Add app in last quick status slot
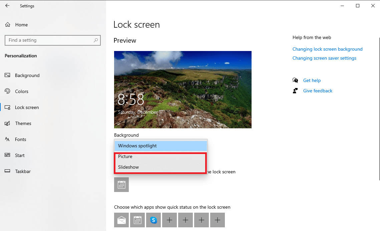This screenshot has height=231, width=380. [x=218, y=220]
